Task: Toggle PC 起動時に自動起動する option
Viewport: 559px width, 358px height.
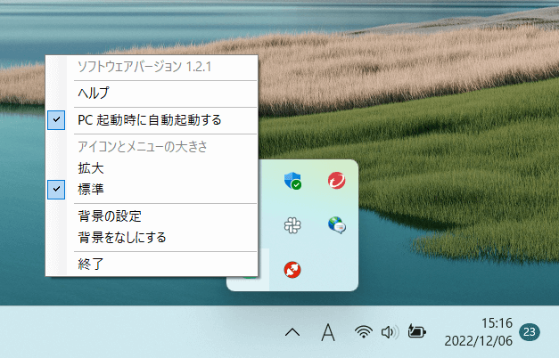Action: click(x=152, y=120)
